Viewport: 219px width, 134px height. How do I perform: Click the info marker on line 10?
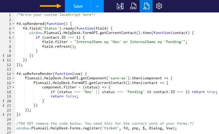pos(3,56)
